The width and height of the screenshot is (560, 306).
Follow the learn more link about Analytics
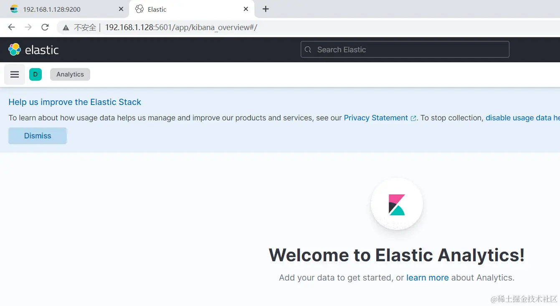(428, 278)
